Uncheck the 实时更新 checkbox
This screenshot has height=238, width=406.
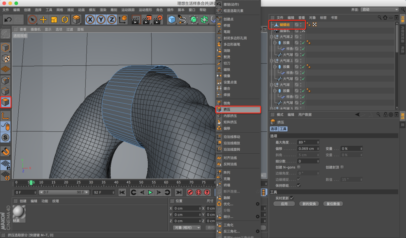click(x=292, y=198)
